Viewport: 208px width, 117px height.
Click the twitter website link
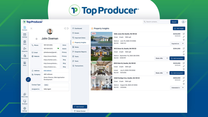pyautogui.click(x=50, y=60)
